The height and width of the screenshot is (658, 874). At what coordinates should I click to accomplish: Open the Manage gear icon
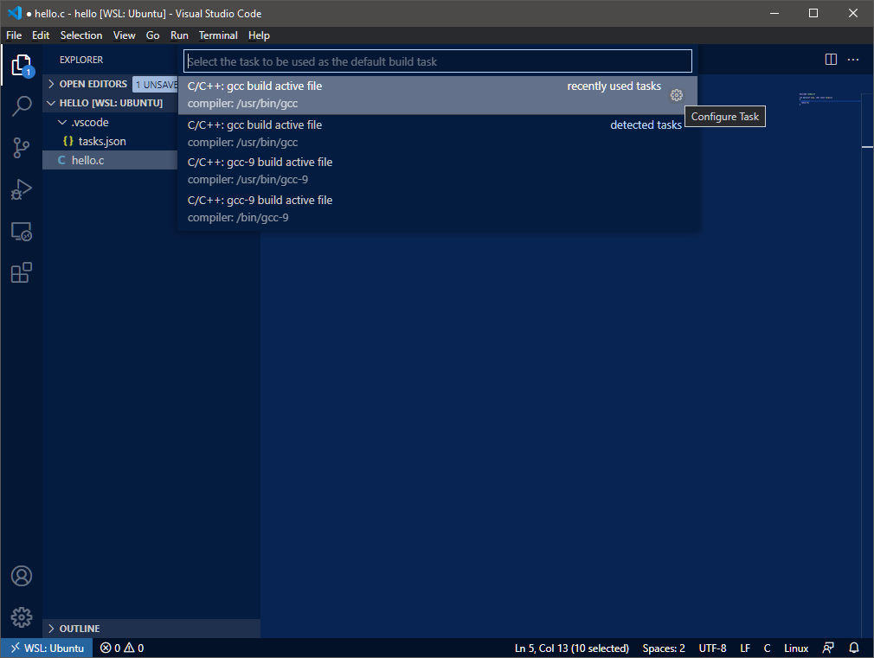click(21, 616)
